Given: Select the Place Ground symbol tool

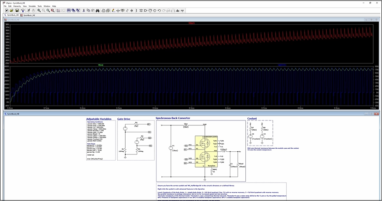Looking at the screenshot, I should click(118, 10).
